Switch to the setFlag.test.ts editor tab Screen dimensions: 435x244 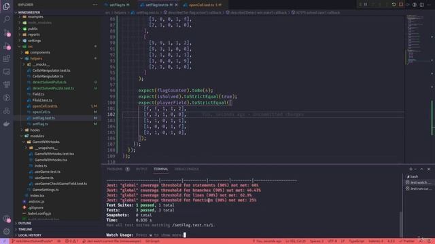157,5
